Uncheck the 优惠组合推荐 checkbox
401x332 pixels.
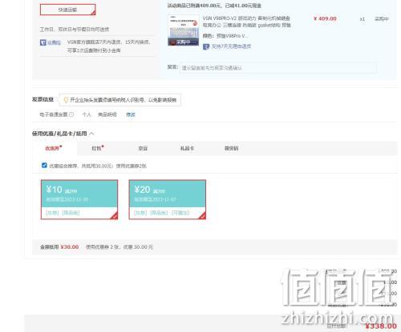click(44, 166)
